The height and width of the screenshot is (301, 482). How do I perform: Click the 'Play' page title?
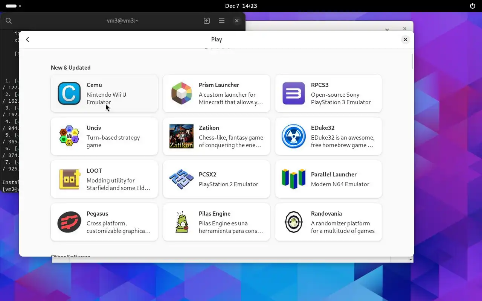pos(217,40)
